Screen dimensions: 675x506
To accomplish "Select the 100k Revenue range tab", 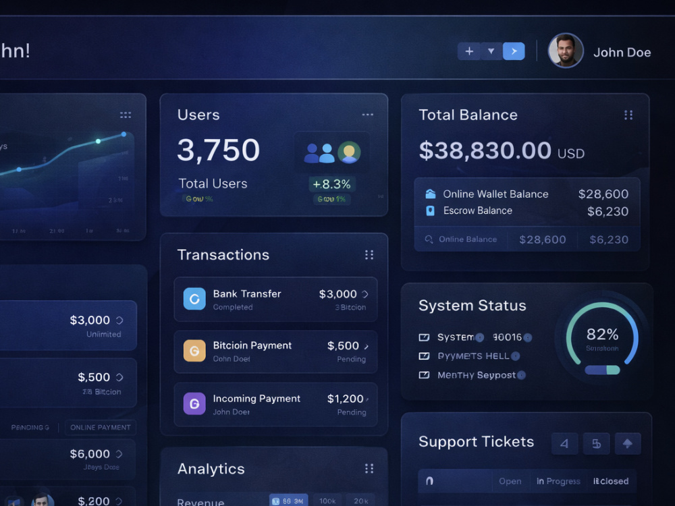I will click(327, 501).
